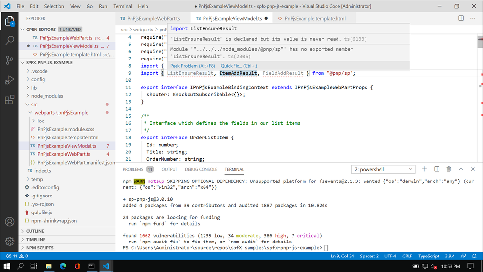Switch to the DEBUG CONSOLE tab
483x272 pixels.
[x=201, y=169]
